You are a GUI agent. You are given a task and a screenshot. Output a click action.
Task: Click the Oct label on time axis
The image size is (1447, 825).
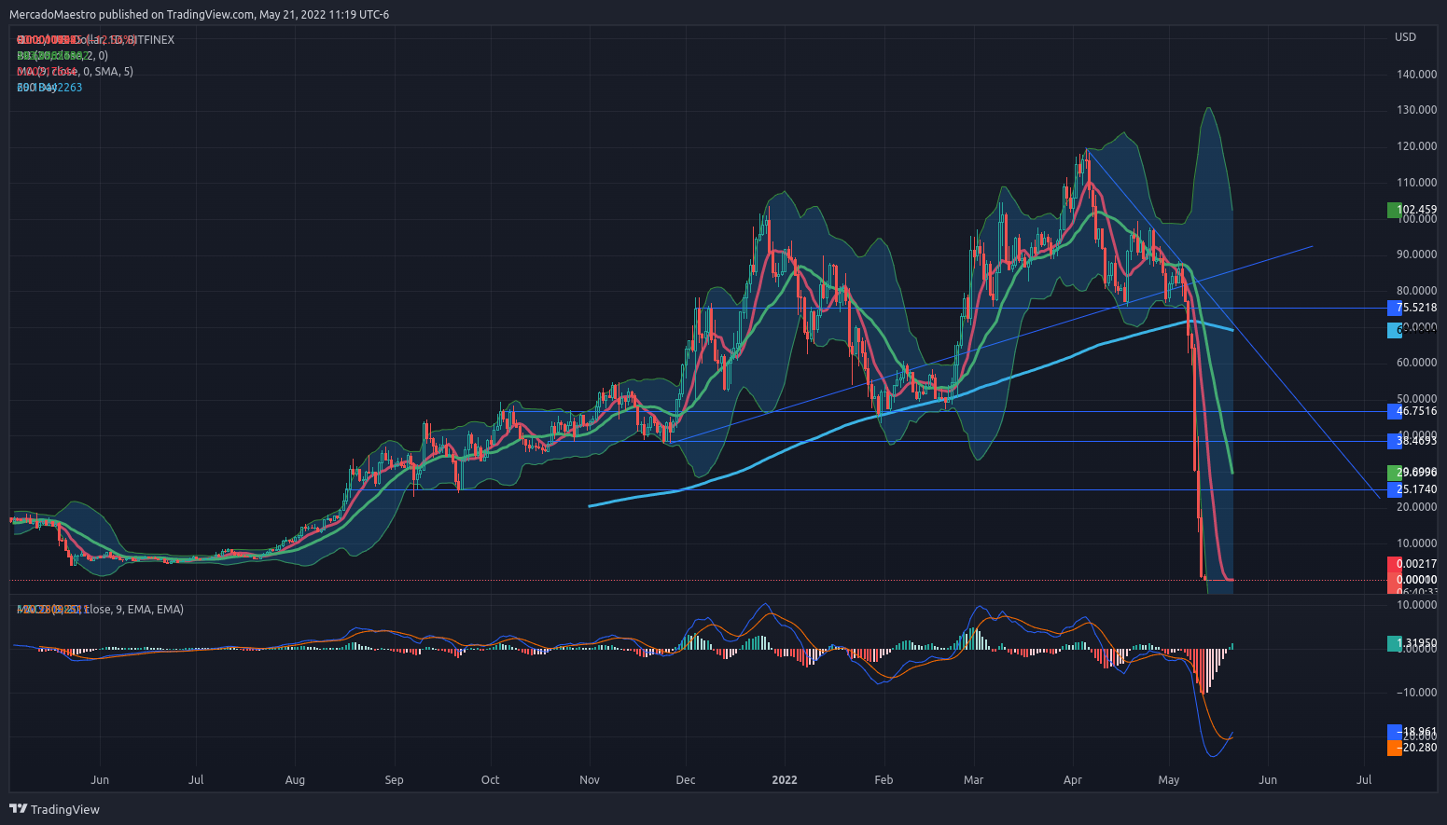pyautogui.click(x=490, y=780)
